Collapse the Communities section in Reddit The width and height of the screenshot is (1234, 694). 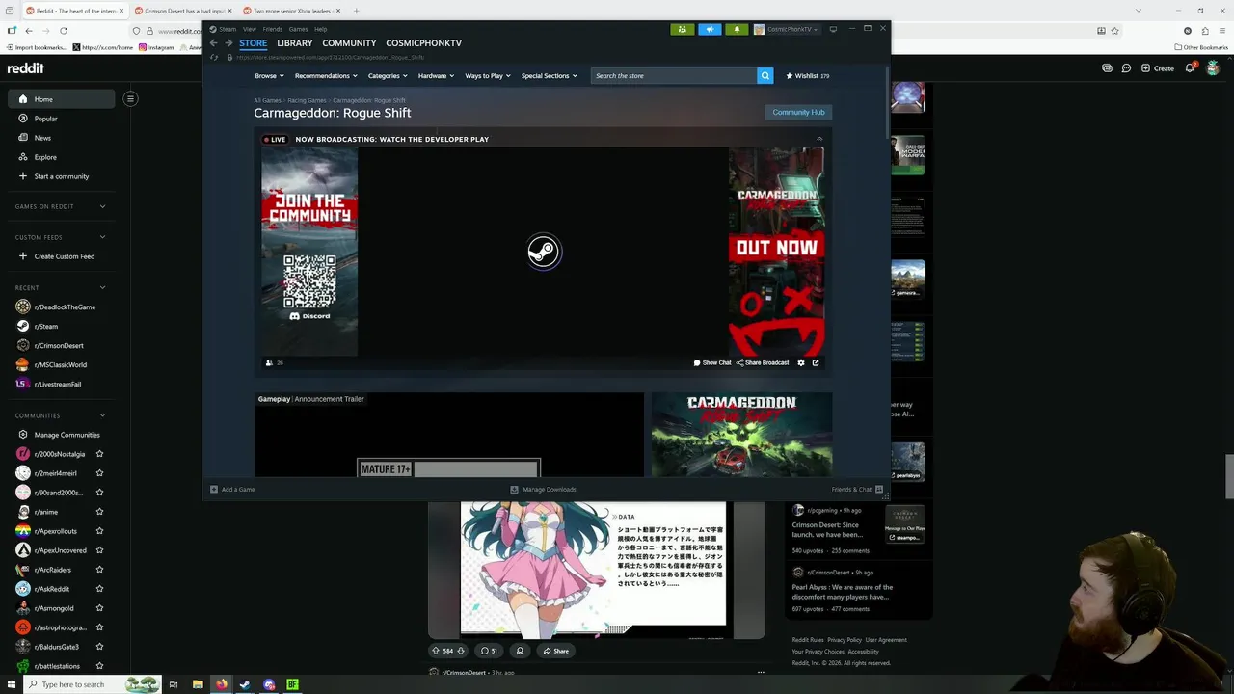(x=102, y=415)
